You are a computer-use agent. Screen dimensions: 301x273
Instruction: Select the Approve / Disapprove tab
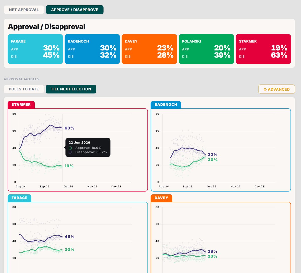[75, 10]
